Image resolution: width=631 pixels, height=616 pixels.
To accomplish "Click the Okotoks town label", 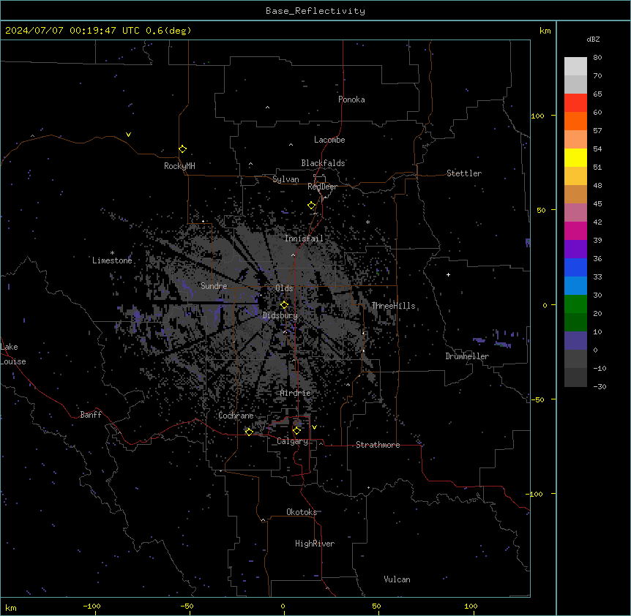I will [x=302, y=512].
